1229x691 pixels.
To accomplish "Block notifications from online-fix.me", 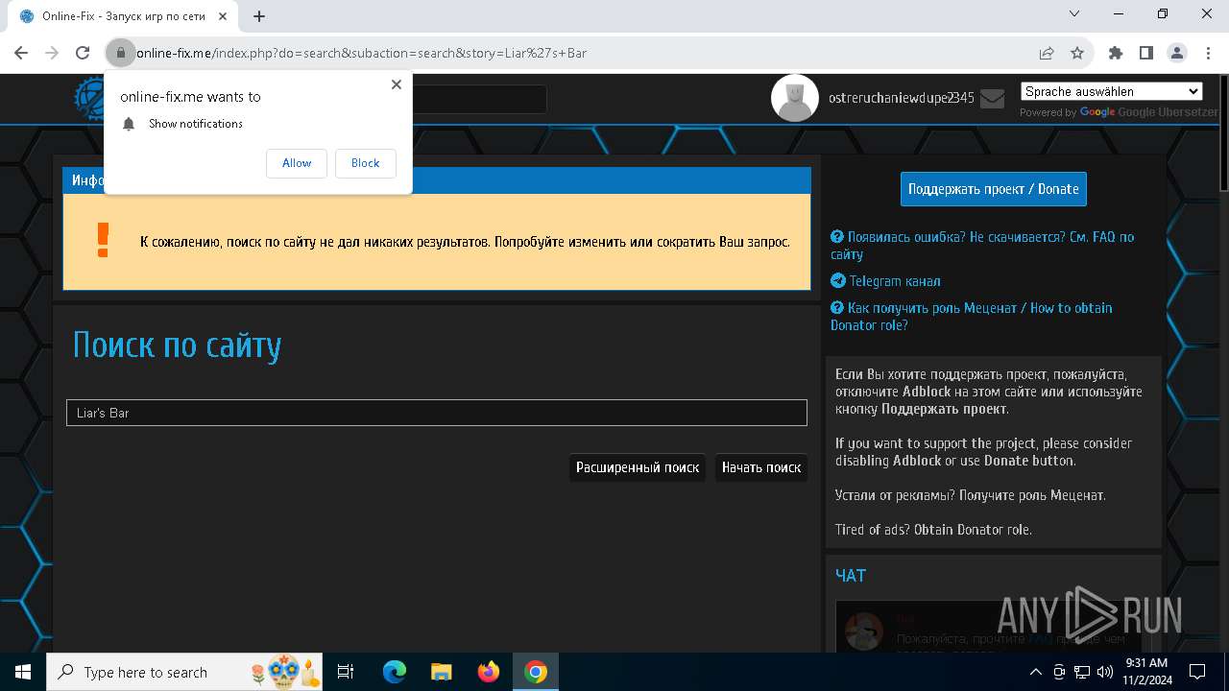I will coord(365,163).
